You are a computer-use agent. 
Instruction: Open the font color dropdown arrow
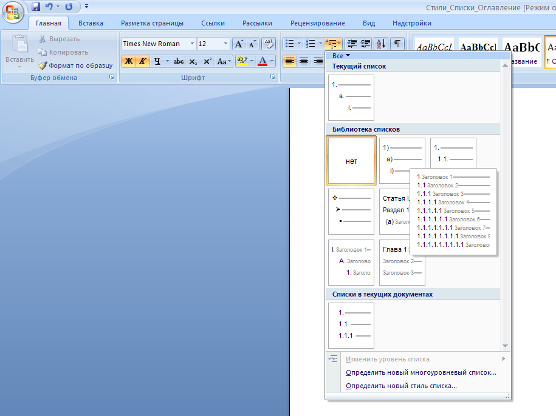tap(272, 61)
